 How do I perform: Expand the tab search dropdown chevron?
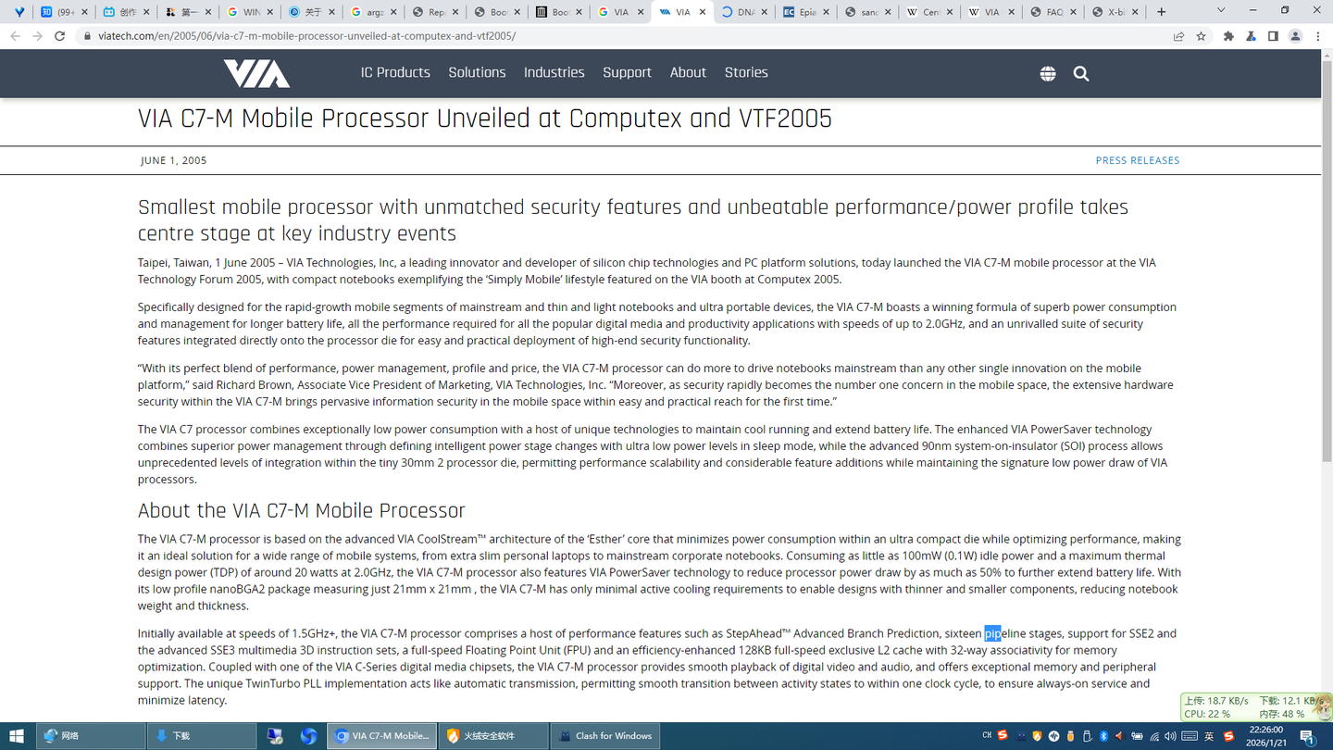point(1221,11)
